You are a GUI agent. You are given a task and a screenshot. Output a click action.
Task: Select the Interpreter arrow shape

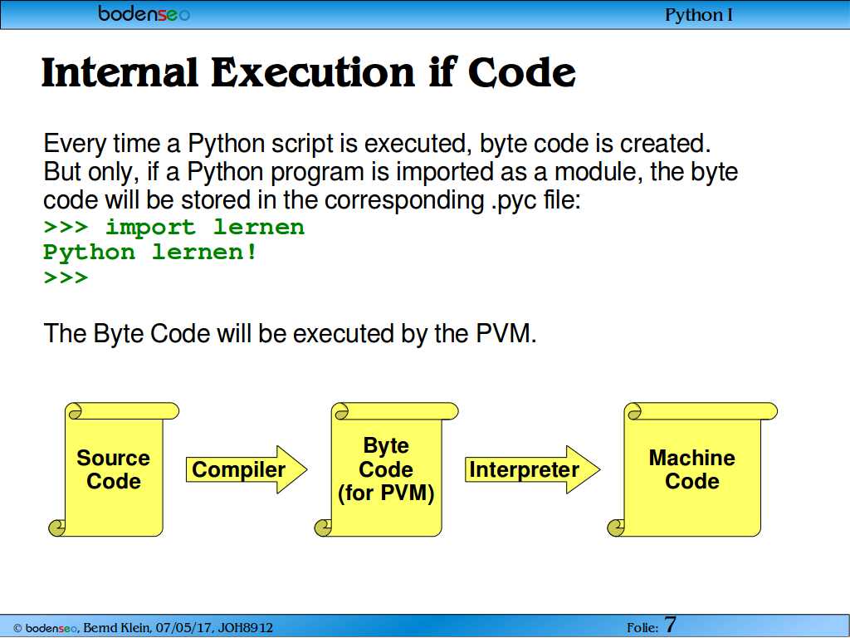532,470
